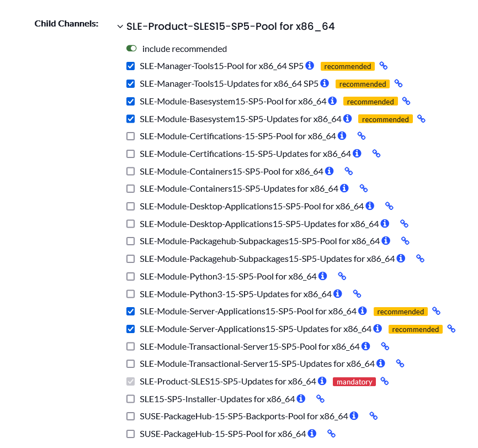
Task: Open info icon for SUSE-PackageHub-15-SP5-Backports-Pool
Action: click(x=354, y=415)
